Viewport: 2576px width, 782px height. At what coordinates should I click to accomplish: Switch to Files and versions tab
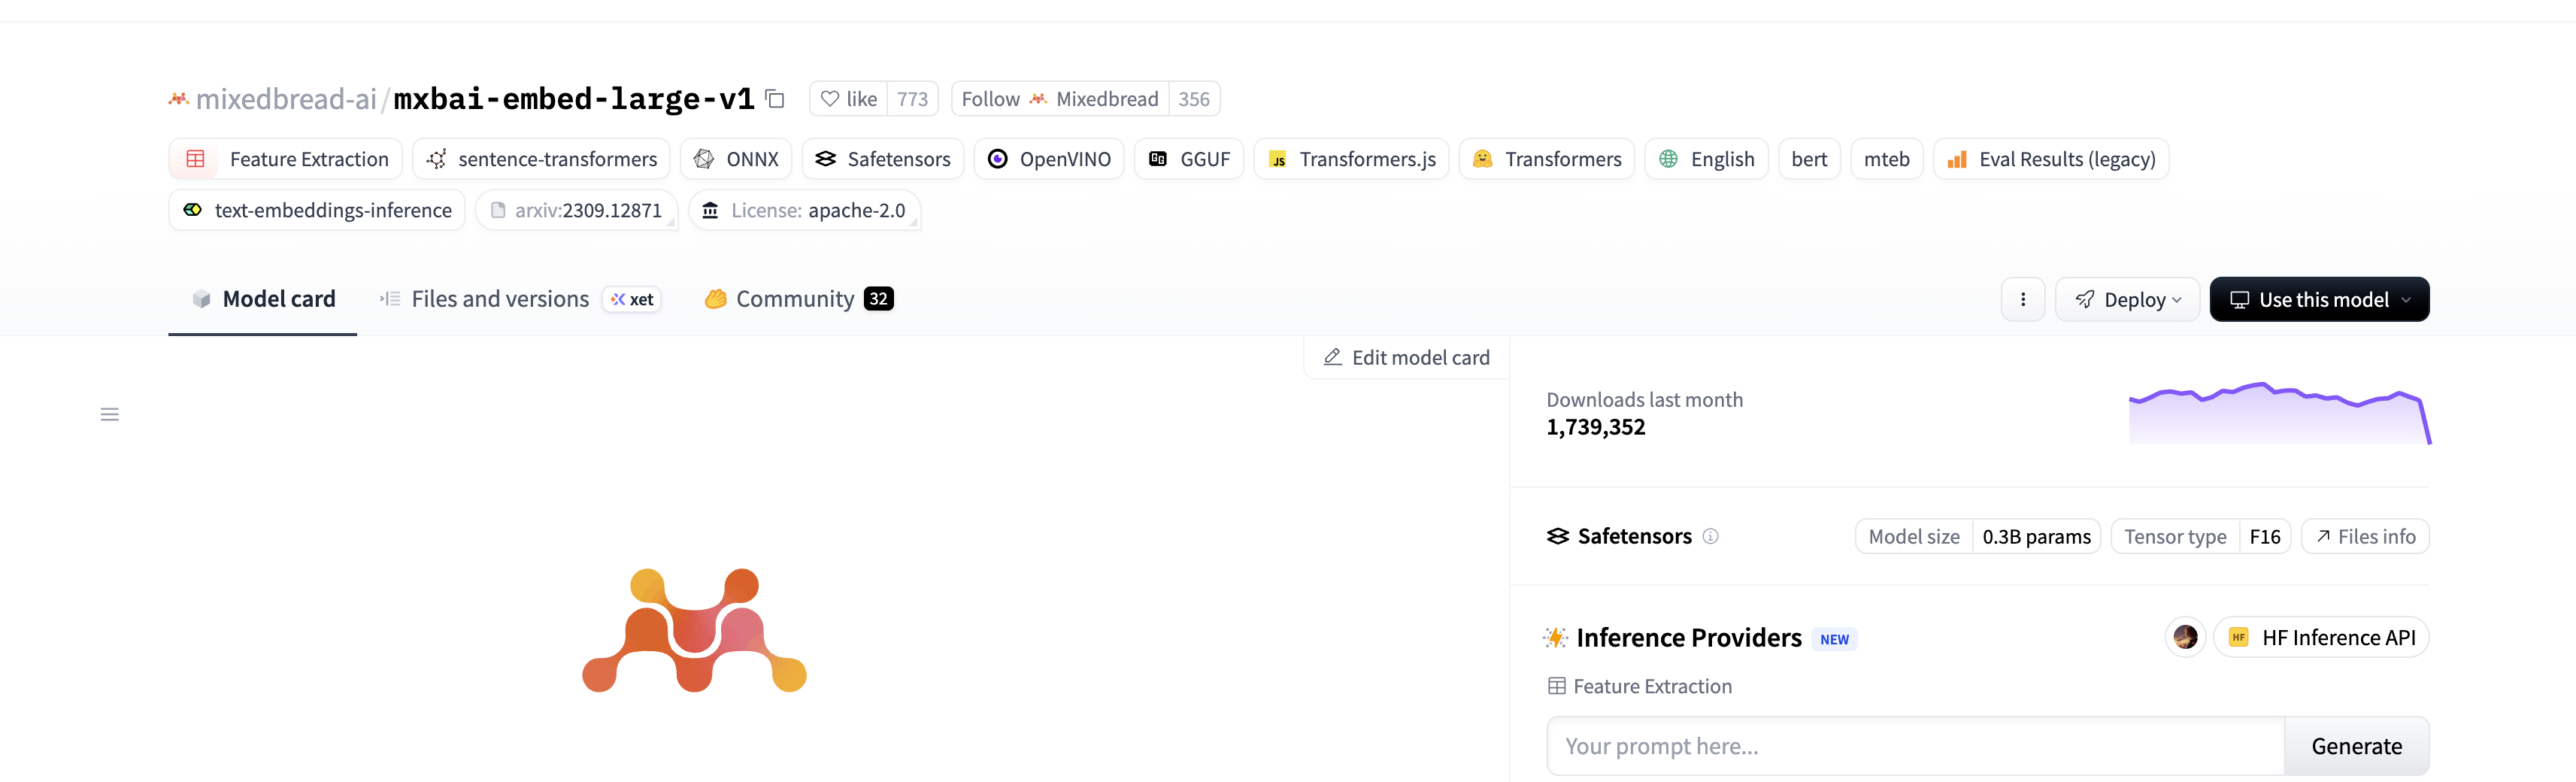click(x=499, y=299)
